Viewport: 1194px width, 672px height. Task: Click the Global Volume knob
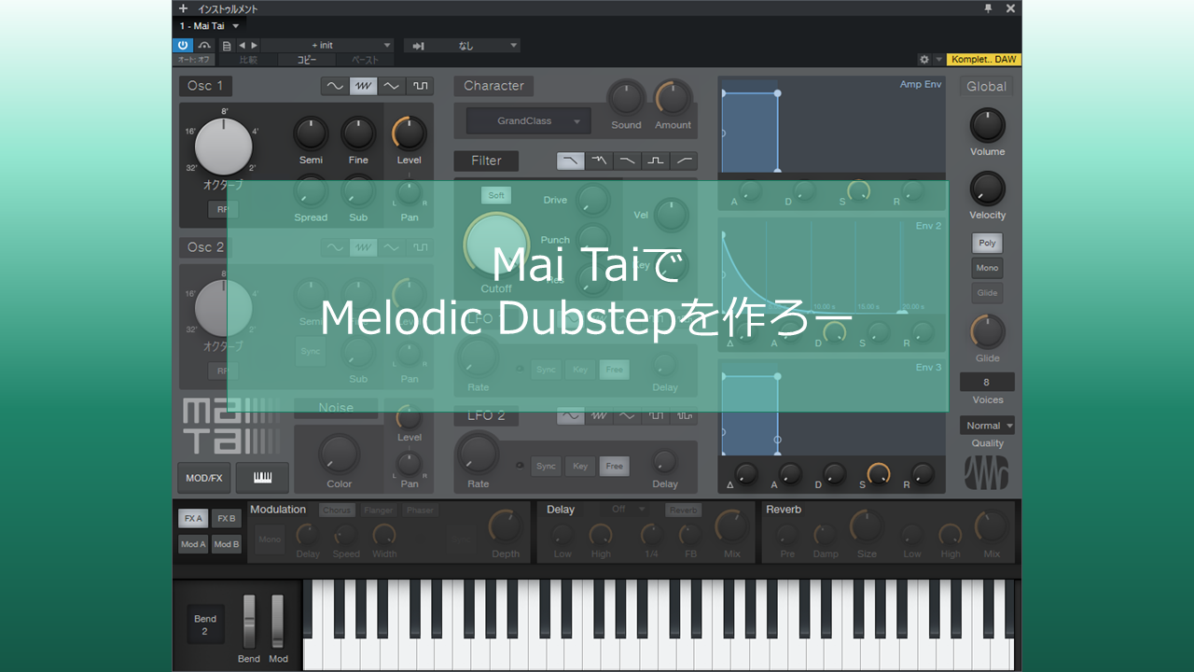(x=988, y=125)
